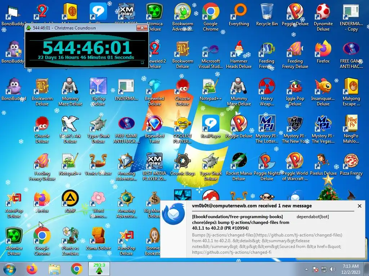The width and height of the screenshot is (369, 276).
Task: Open the Recycle Bin
Action: pyautogui.click(x=267, y=14)
